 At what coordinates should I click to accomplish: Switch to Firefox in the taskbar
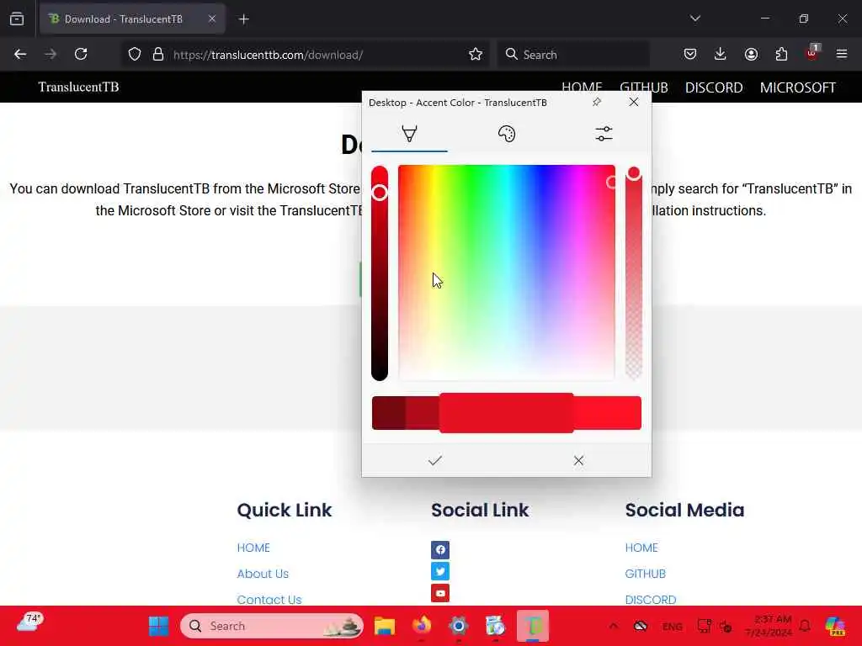(x=422, y=626)
